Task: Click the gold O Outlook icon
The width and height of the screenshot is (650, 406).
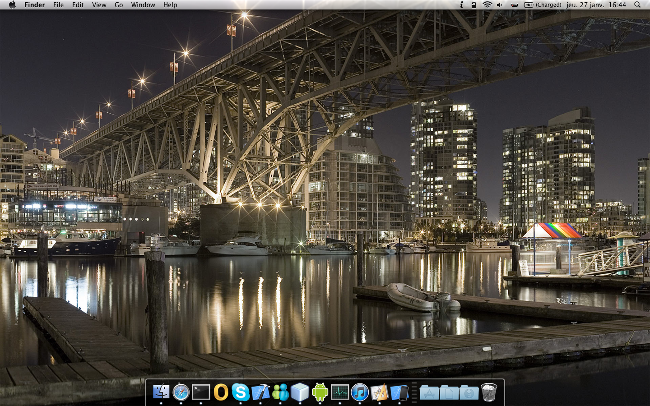Action: [x=221, y=392]
